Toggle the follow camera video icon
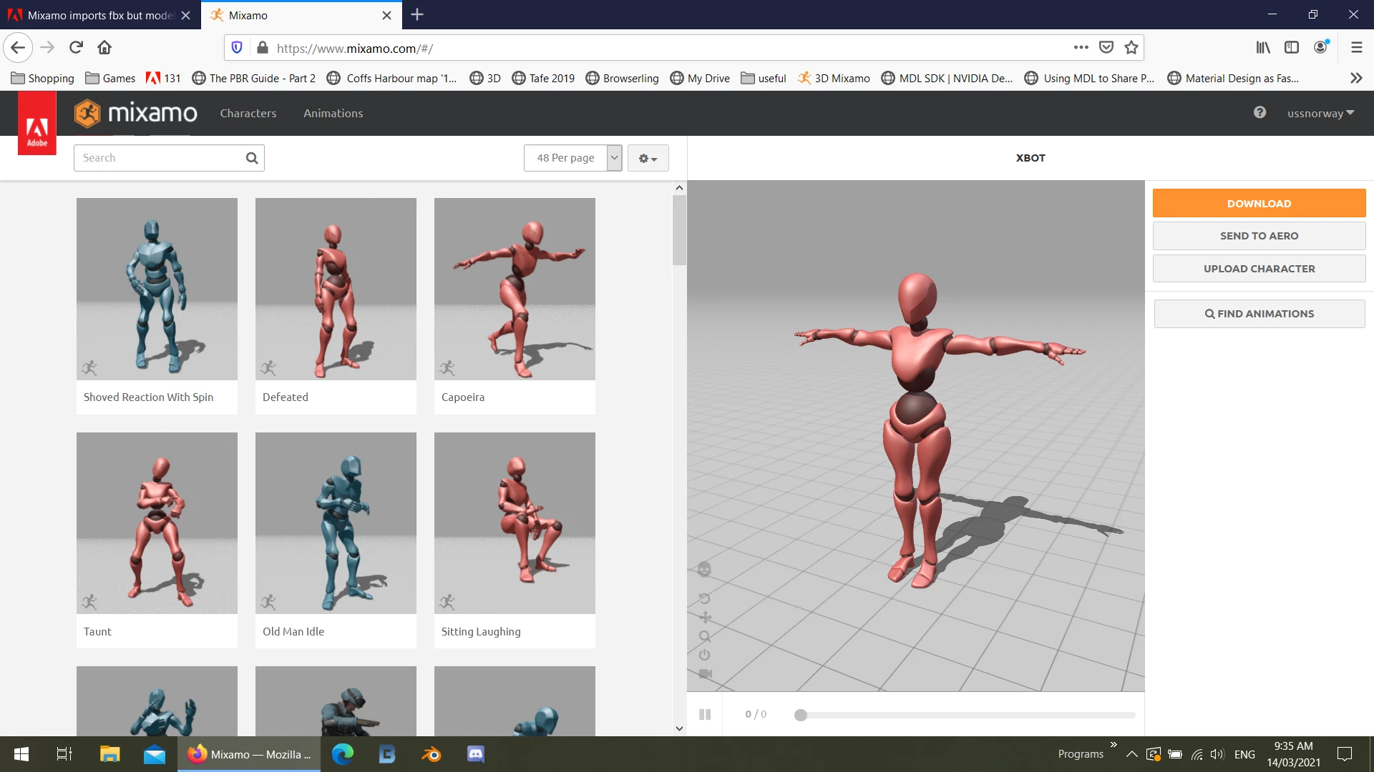This screenshot has height=772, width=1374. [x=705, y=673]
